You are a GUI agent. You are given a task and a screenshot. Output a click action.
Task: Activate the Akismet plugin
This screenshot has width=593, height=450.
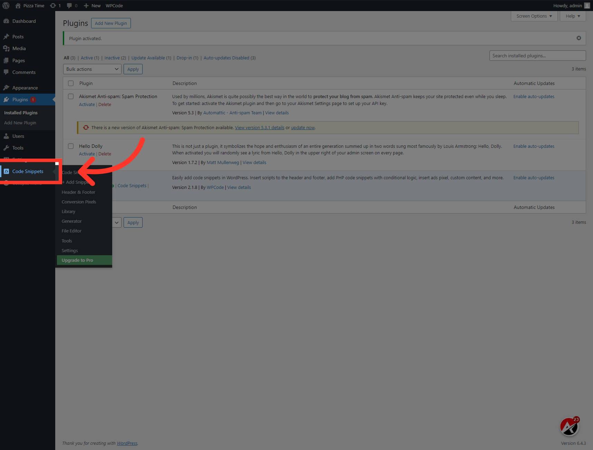87,104
